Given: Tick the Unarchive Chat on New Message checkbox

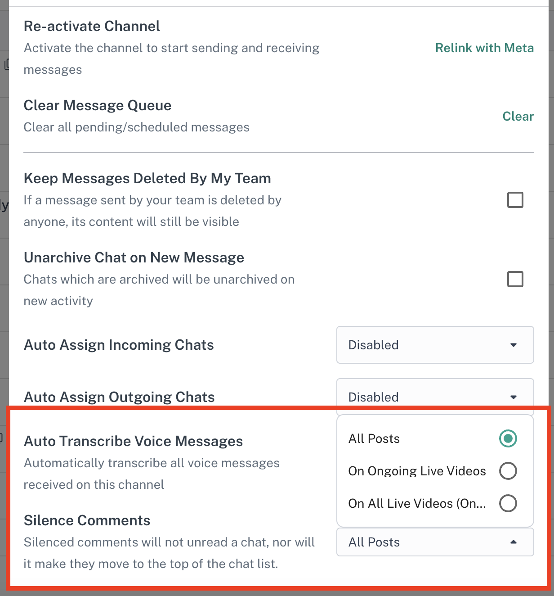Looking at the screenshot, I should pos(515,279).
